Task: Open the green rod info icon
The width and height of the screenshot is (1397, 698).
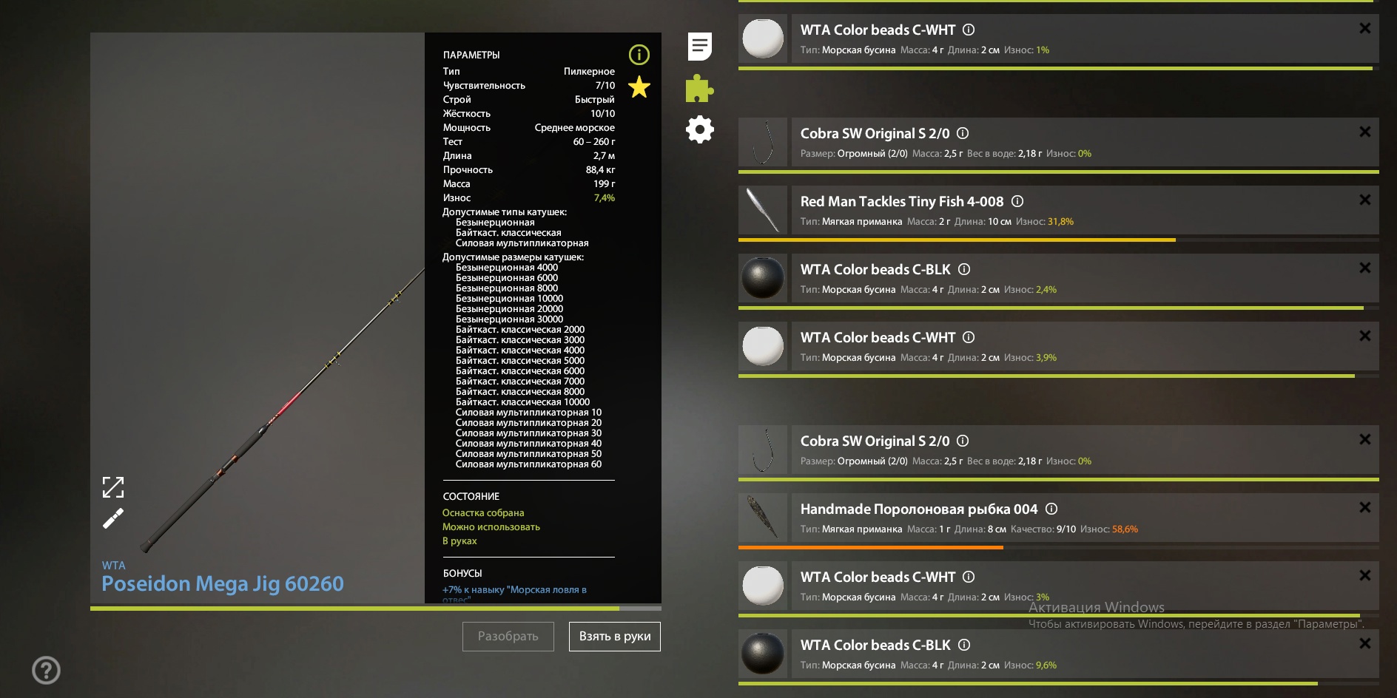Action: pos(639,55)
